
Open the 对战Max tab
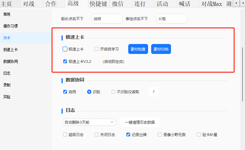coord(212,4)
